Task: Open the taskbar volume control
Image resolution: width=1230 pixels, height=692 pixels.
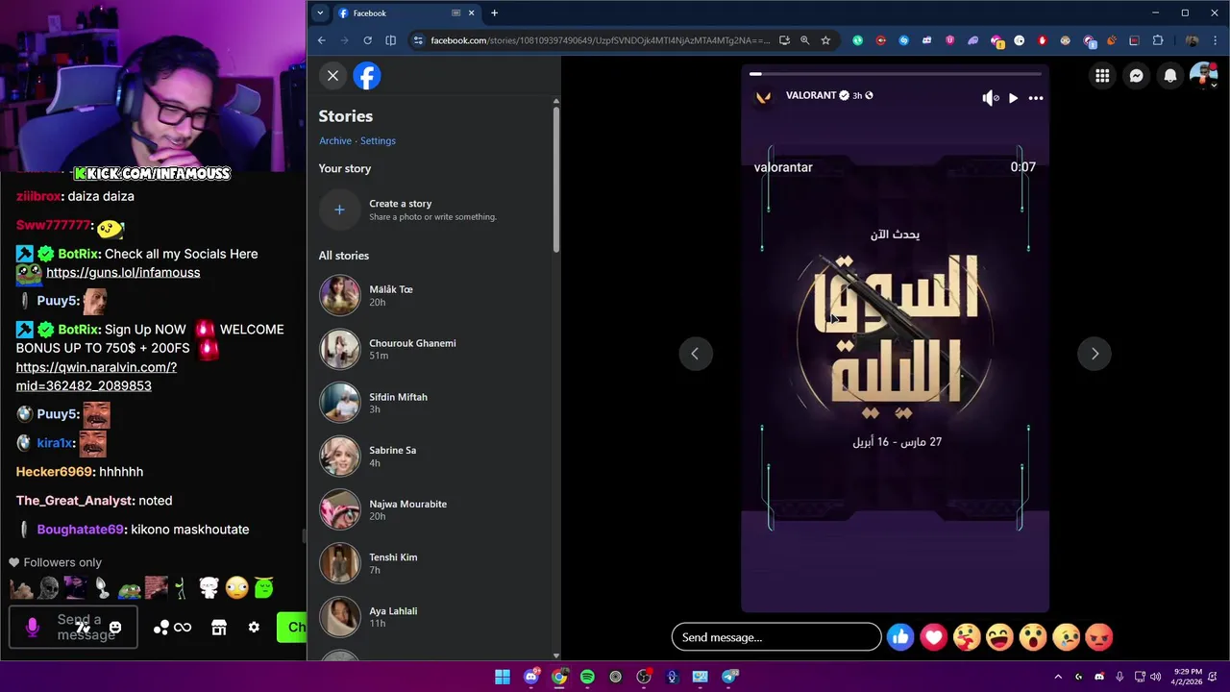Action: [x=1155, y=677]
